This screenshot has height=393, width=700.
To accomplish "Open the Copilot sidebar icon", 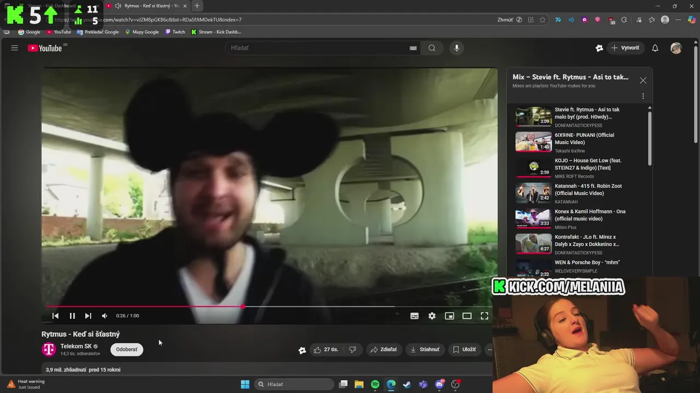I will 692,20.
